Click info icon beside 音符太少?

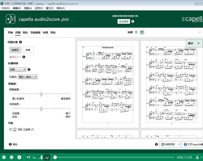coord(24,57)
